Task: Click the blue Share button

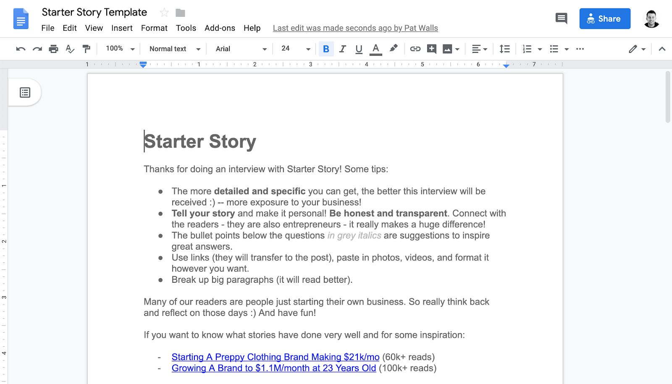Action: click(605, 18)
